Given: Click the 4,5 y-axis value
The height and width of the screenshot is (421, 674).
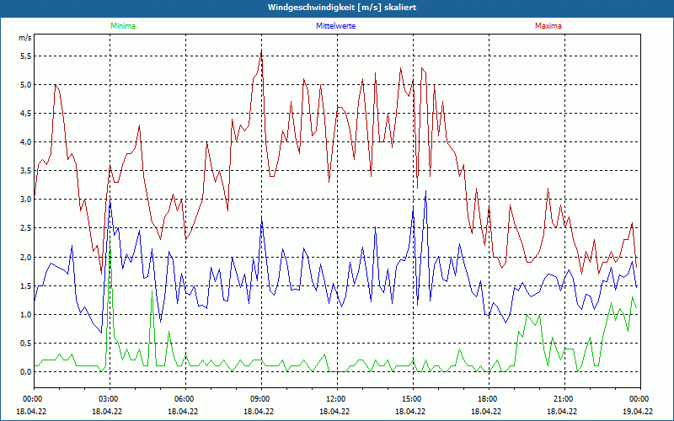Looking at the screenshot, I should pyautogui.click(x=26, y=114).
